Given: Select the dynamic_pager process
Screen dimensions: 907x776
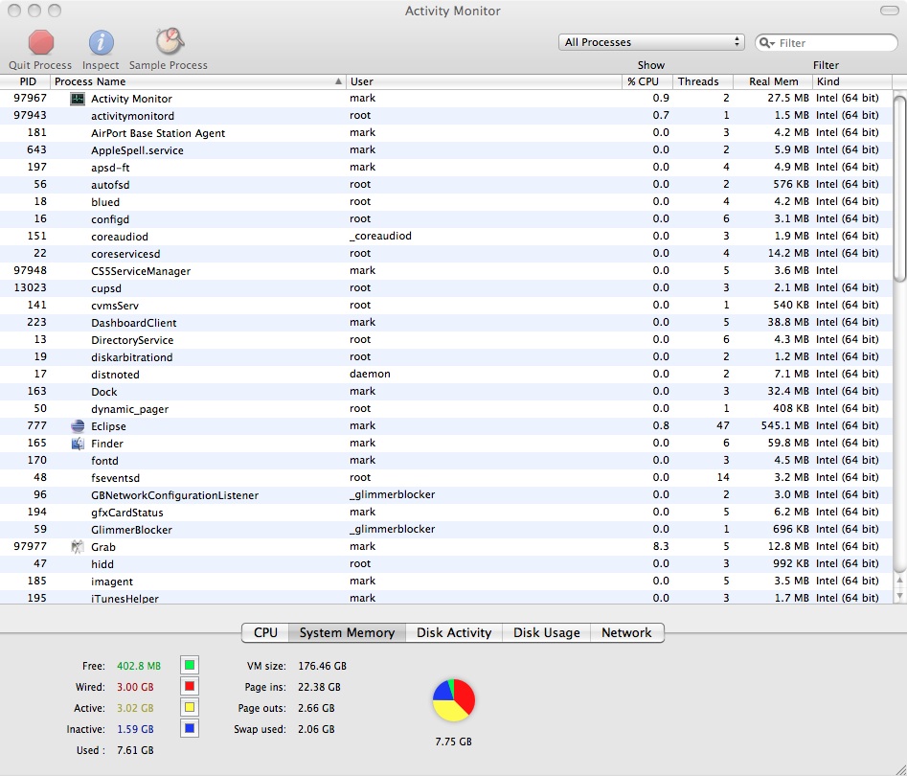Looking at the screenshot, I should pos(445,409).
